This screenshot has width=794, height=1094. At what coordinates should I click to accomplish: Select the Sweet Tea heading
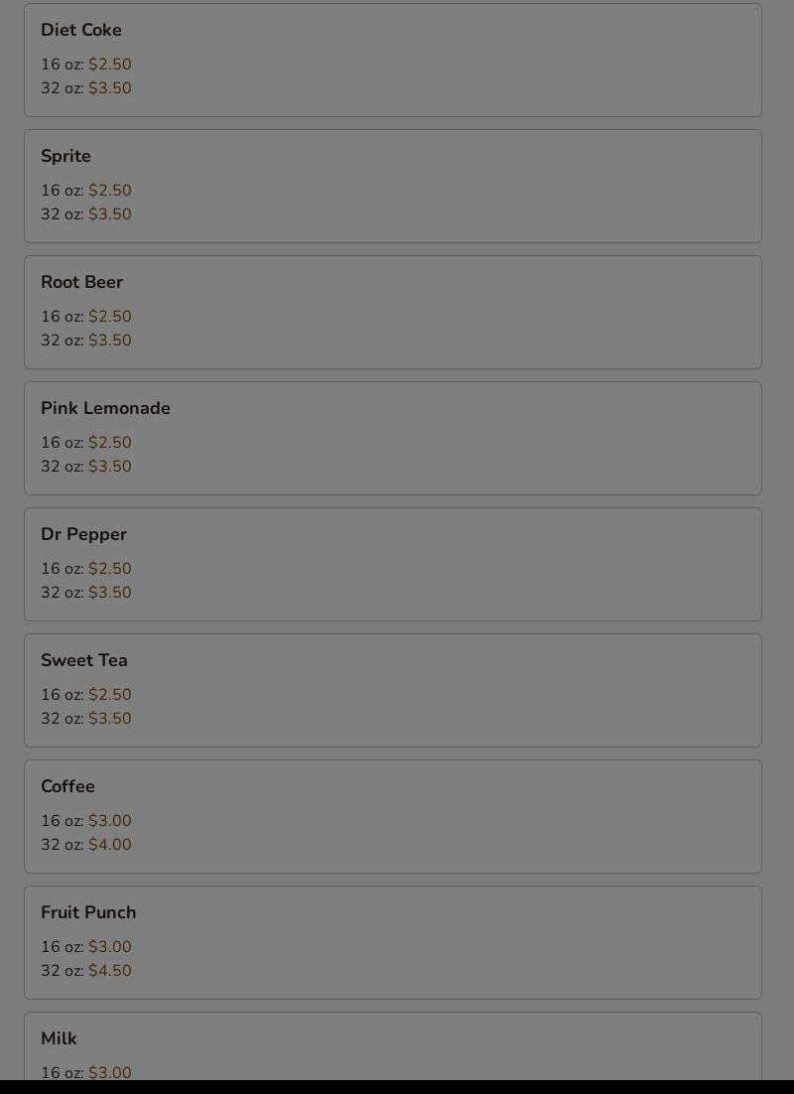(x=83, y=660)
